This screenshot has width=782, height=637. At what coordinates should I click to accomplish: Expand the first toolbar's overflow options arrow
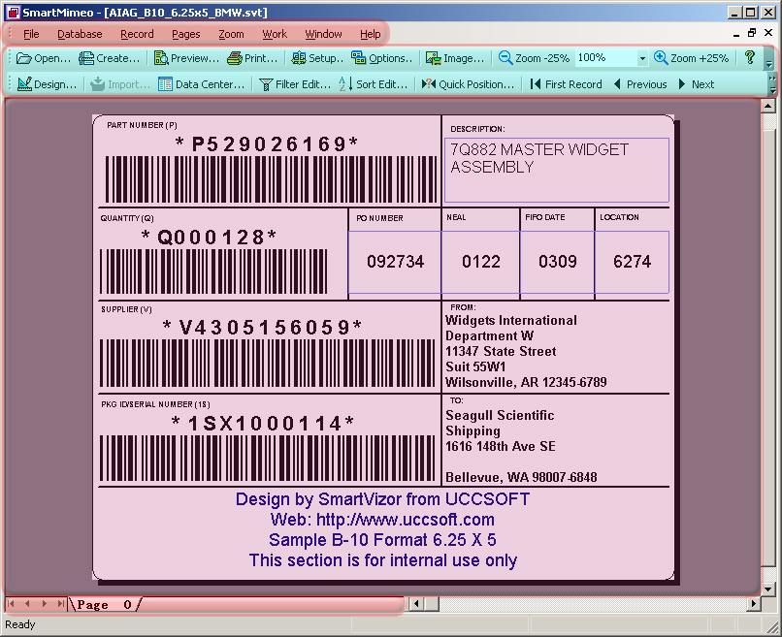tap(768, 59)
